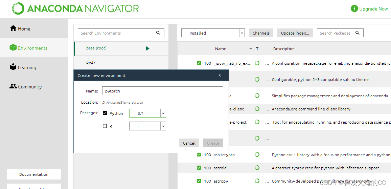This screenshot has height=189, width=391.
Task: Click the type icon beside Simplifies package management
Action: point(257,96)
